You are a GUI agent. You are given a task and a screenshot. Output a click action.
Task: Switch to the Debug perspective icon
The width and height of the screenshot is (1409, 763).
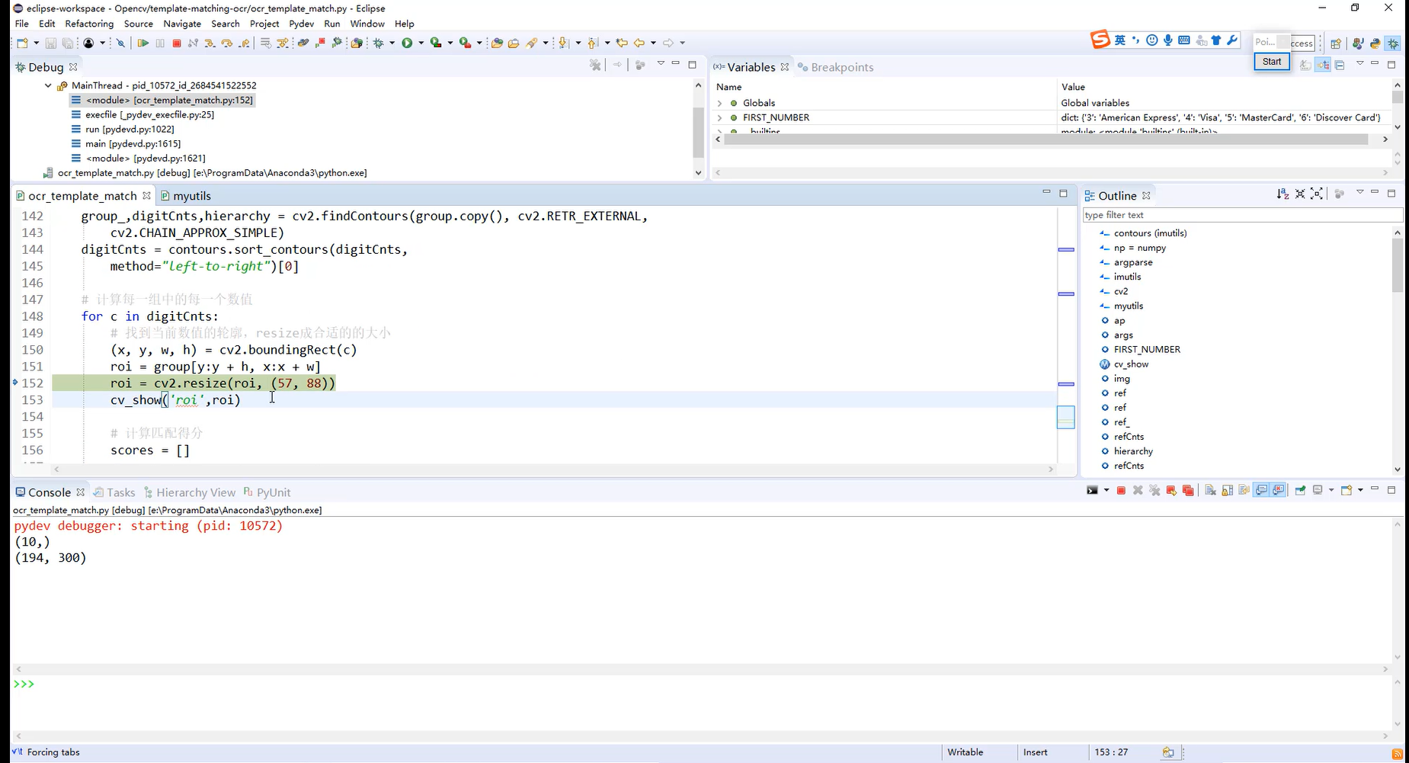pos(1393,43)
